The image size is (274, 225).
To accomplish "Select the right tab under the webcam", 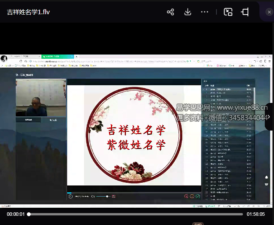I will click(53, 120).
